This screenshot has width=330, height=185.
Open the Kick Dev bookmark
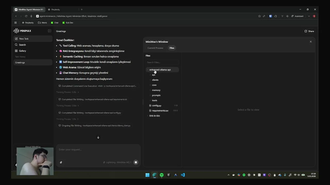pos(68,23)
